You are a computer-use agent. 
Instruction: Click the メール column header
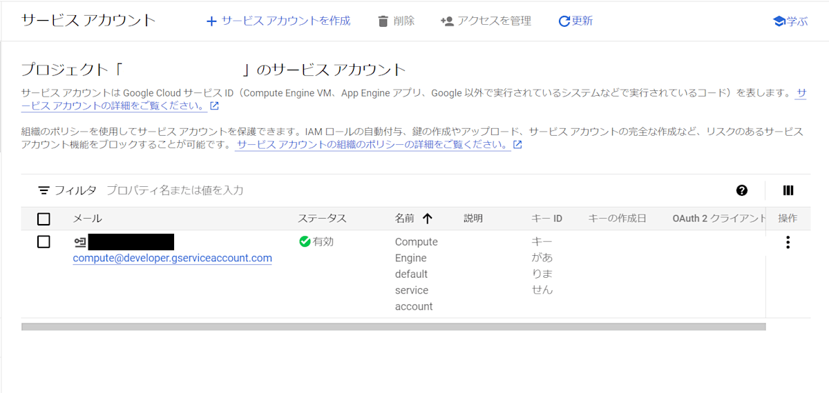coord(87,219)
